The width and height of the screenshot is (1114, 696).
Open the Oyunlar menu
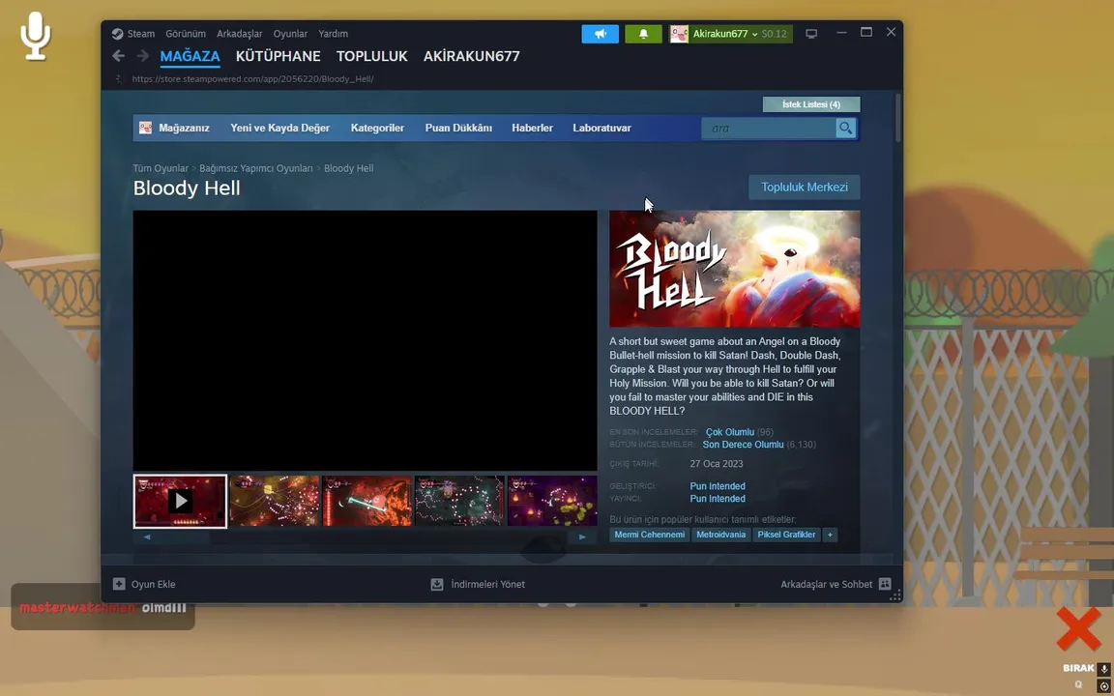point(290,34)
